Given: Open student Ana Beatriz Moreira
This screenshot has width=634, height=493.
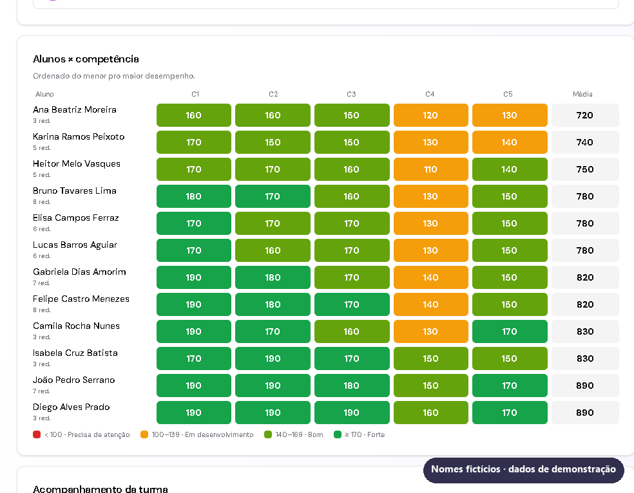Looking at the screenshot, I should click(74, 110).
